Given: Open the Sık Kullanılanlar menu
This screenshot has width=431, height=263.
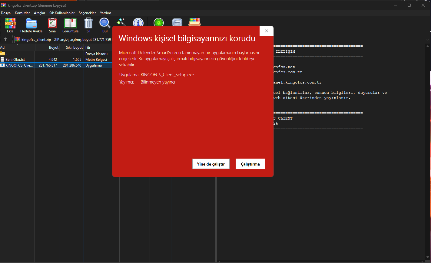Looking at the screenshot, I should click(x=62, y=13).
